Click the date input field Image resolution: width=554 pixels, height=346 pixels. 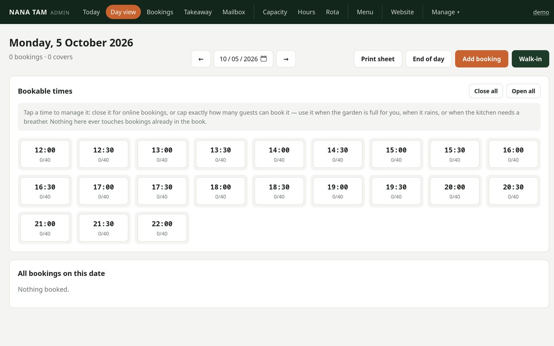pos(243,59)
